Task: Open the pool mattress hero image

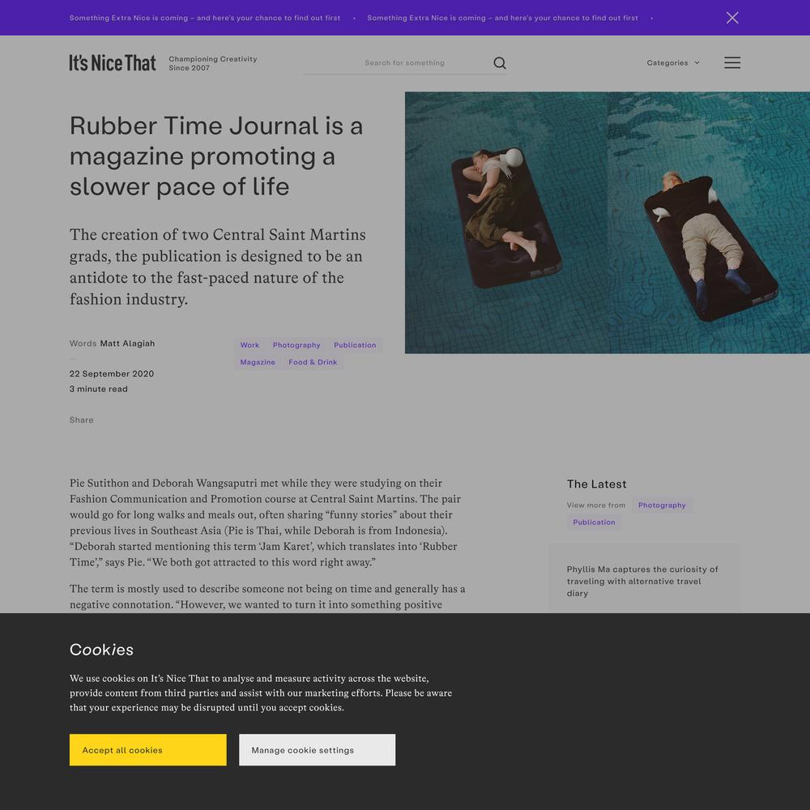Action: click(607, 223)
